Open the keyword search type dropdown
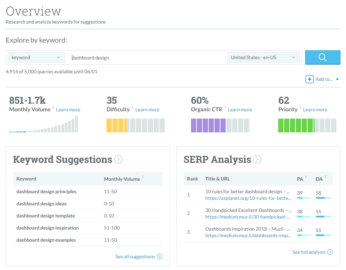 tap(36, 57)
